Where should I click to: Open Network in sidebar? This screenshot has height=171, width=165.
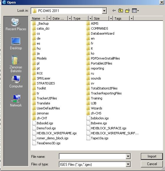pyautogui.click(x=16, y=101)
